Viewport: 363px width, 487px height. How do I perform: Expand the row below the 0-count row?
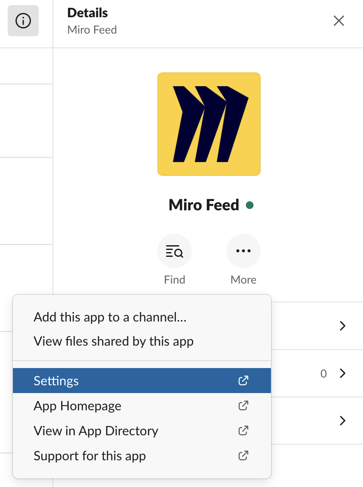(342, 421)
